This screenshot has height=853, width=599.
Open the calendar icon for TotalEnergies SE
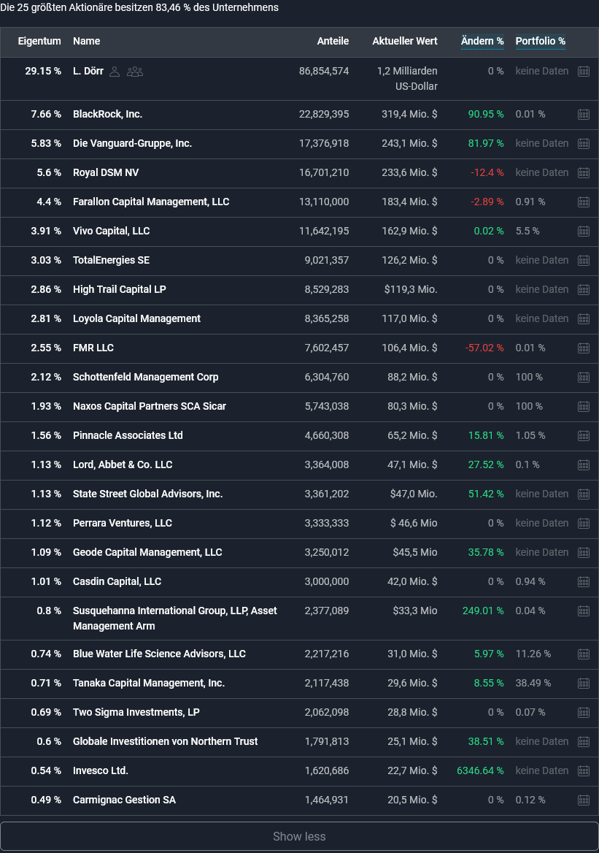tap(584, 261)
